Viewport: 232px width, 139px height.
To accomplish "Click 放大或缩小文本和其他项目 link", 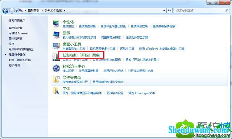I will pos(79,37).
